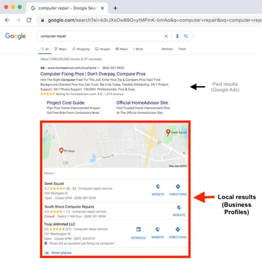Open the local results map
This screenshot has width=262, height=265.
click(115, 146)
